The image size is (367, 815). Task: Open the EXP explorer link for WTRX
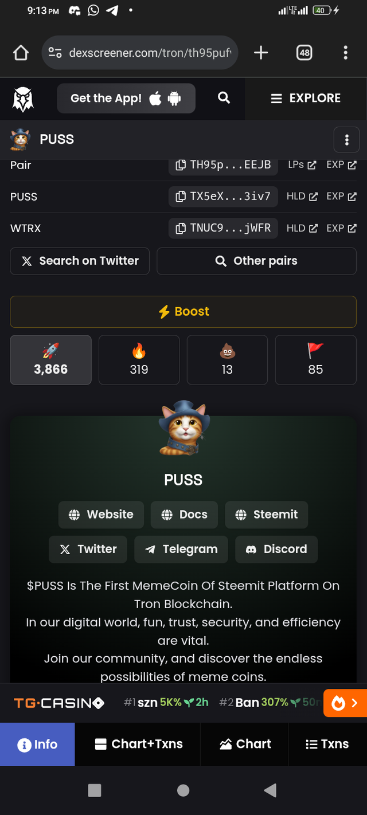[x=342, y=228]
